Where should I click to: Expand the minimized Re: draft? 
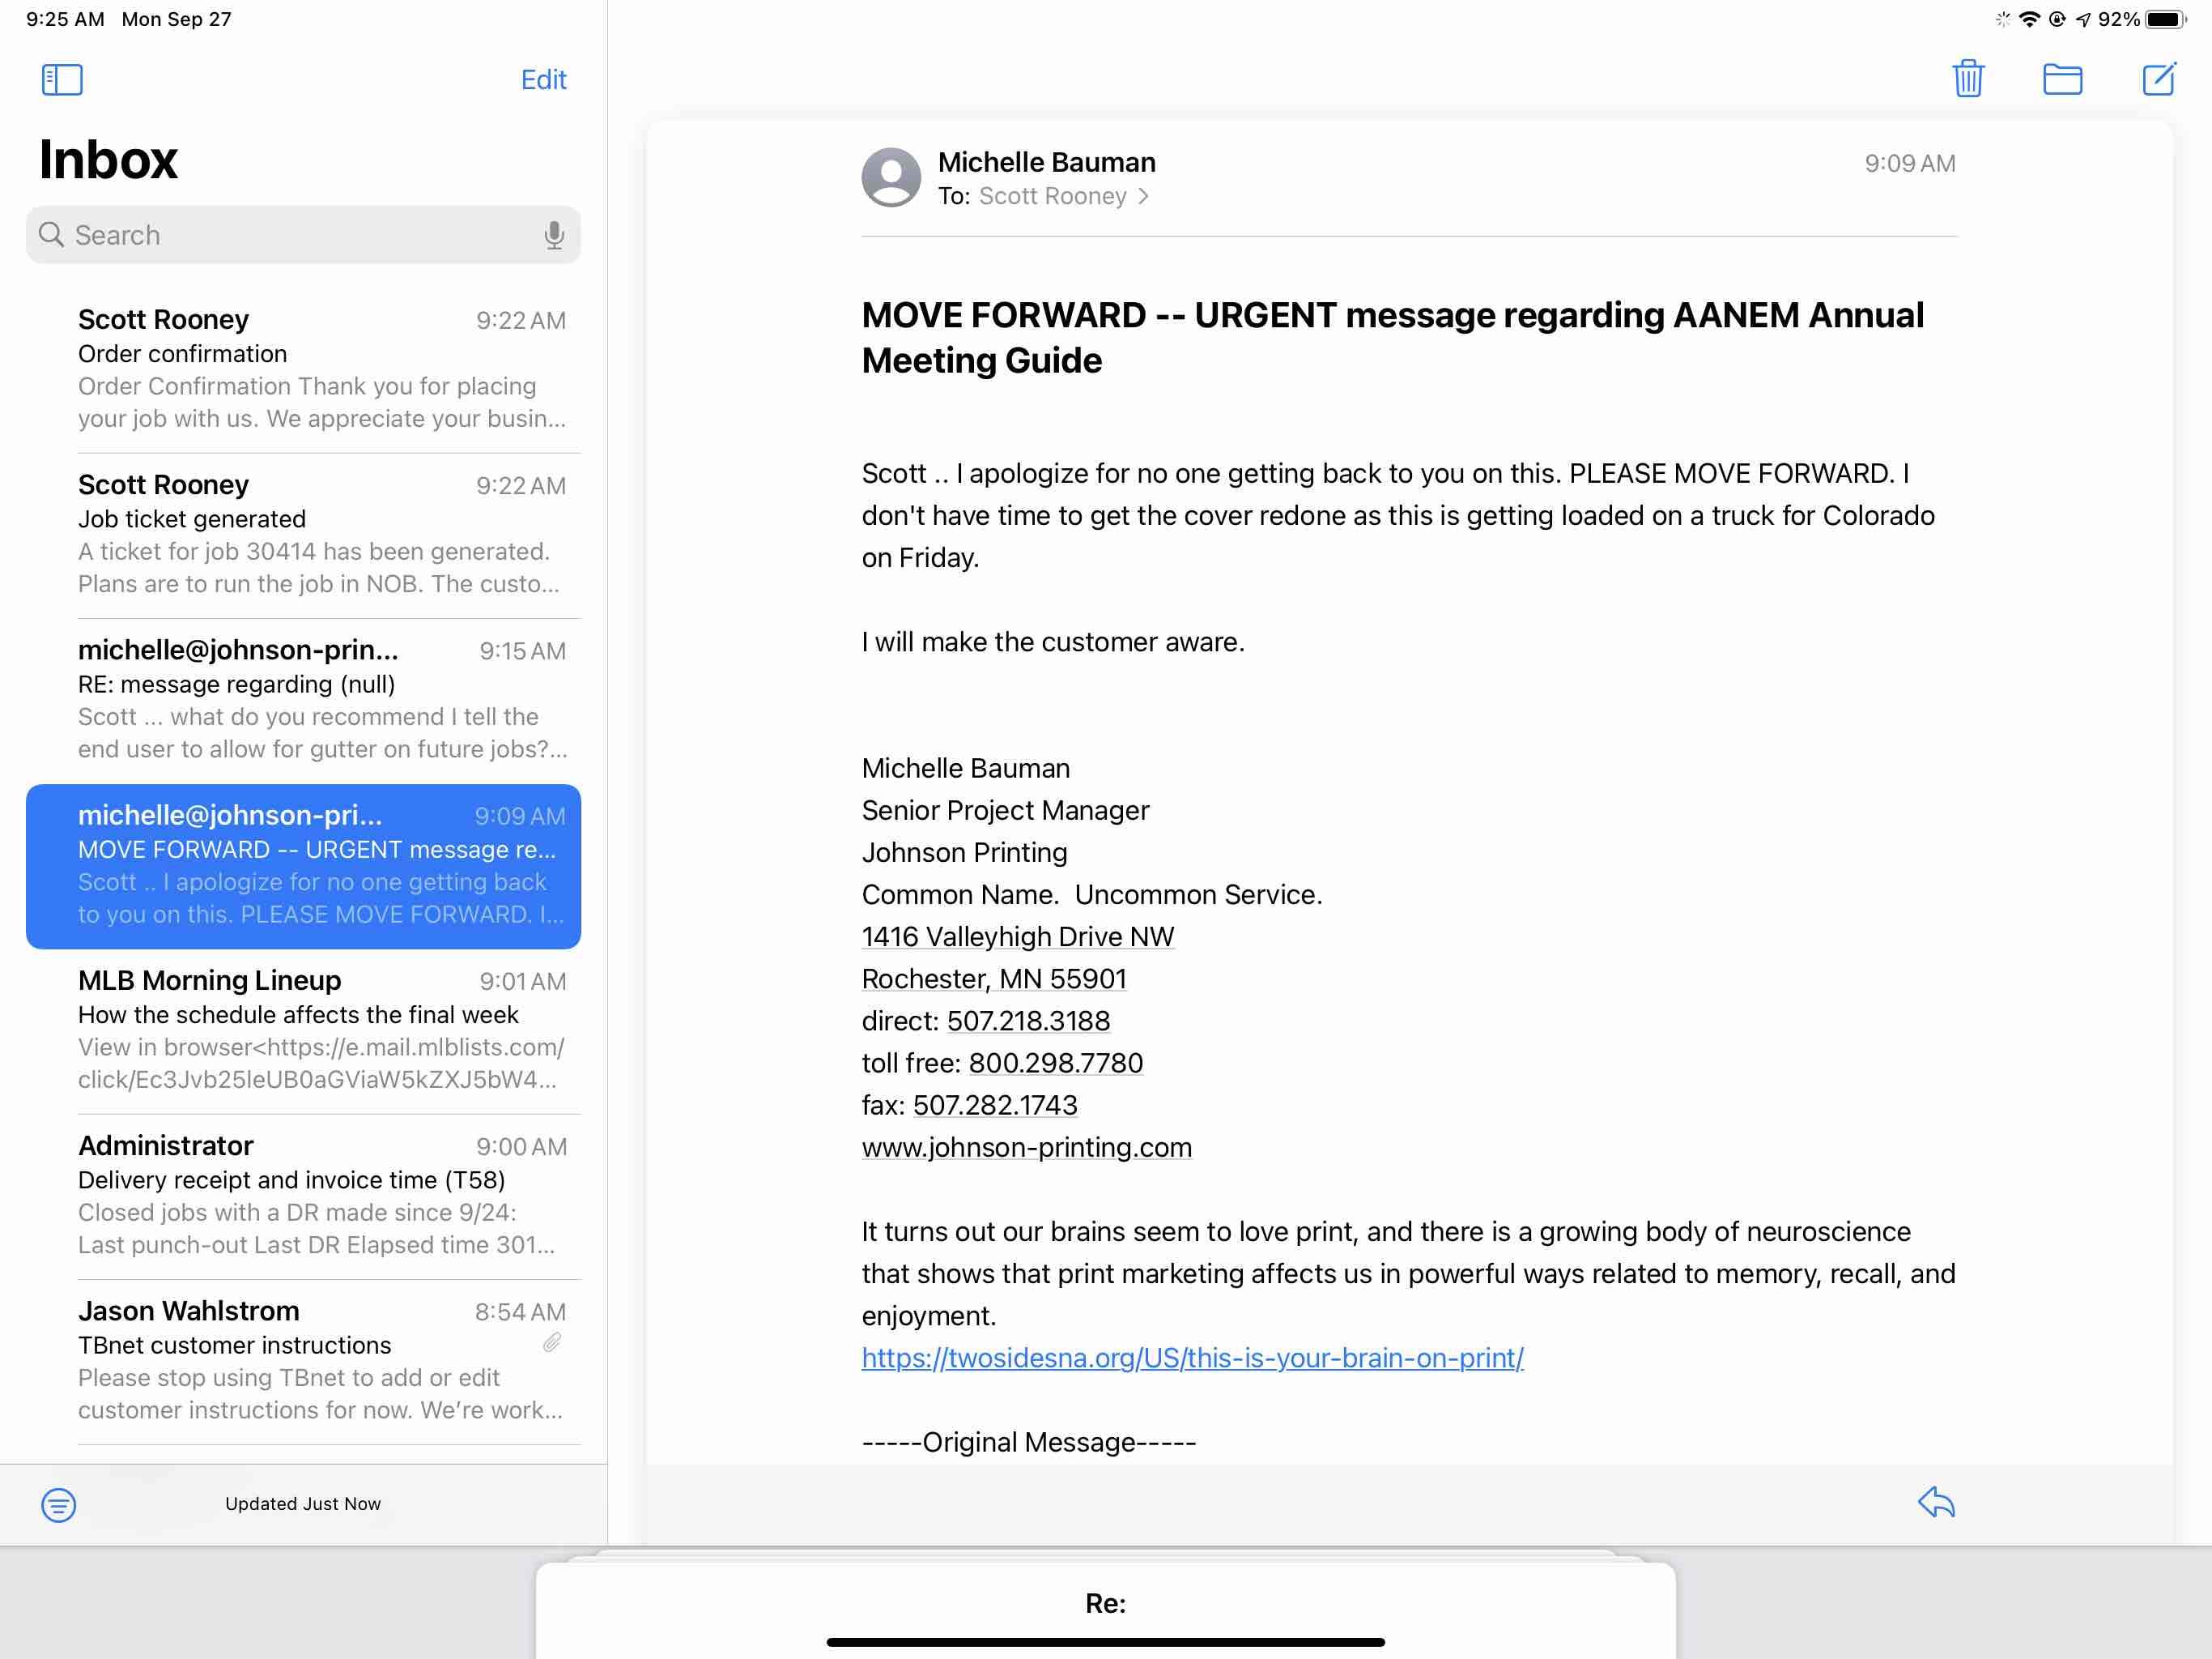(x=1105, y=1603)
